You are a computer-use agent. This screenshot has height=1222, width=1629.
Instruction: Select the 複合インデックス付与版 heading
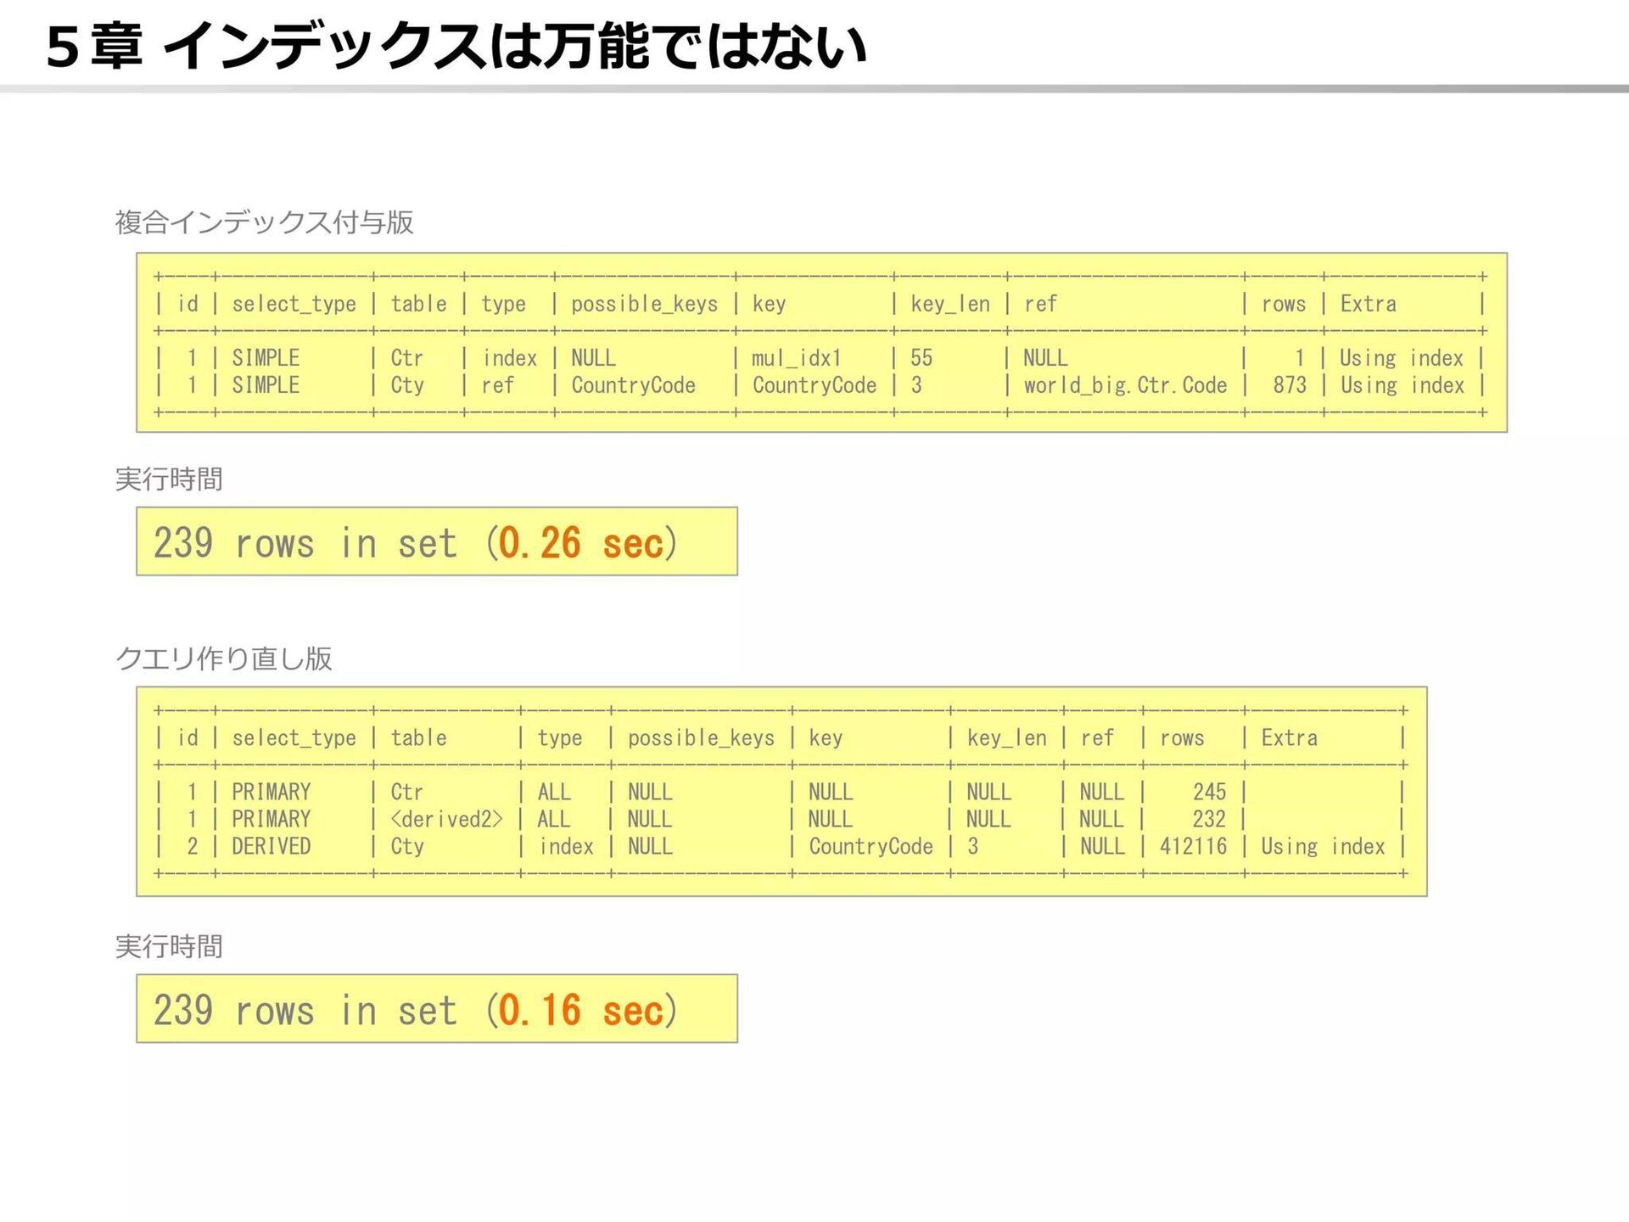[264, 222]
